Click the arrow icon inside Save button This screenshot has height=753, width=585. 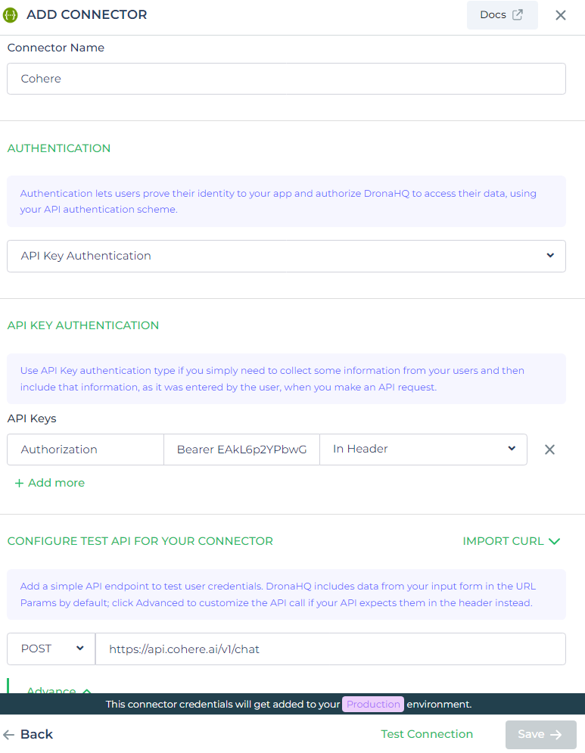[x=555, y=734]
